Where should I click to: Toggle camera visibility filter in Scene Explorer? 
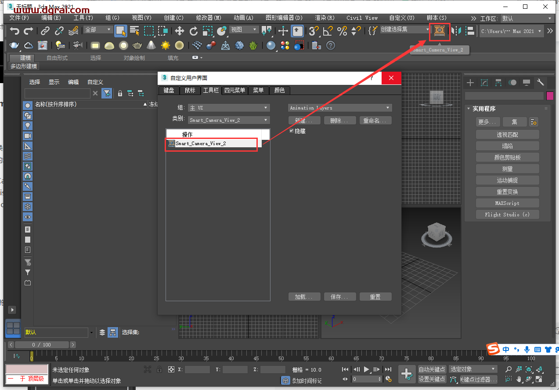click(27, 135)
